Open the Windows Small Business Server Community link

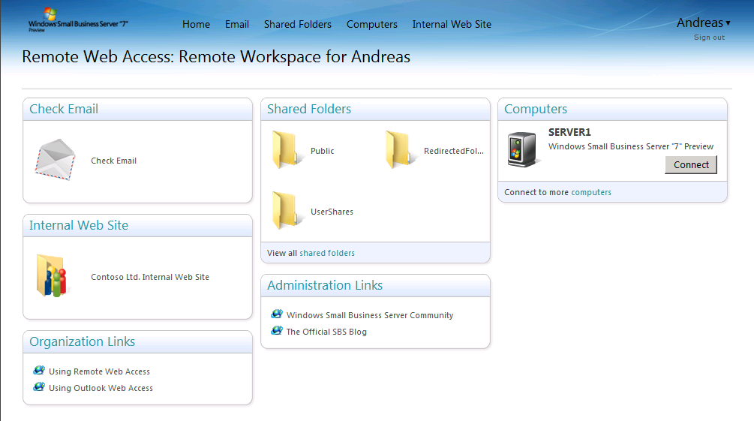[x=370, y=315]
